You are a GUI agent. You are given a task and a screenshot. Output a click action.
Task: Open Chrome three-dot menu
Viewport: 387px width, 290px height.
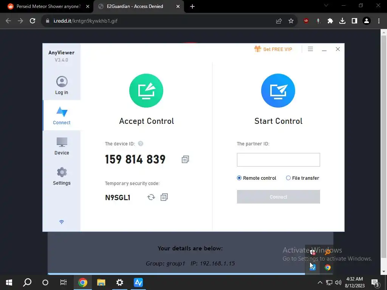click(x=379, y=21)
